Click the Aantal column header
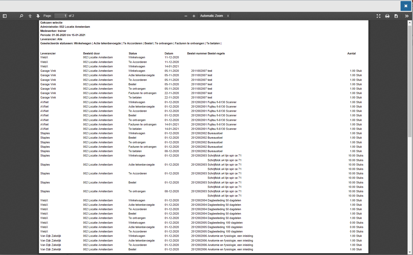The height and width of the screenshot is (255, 413). click(x=351, y=53)
